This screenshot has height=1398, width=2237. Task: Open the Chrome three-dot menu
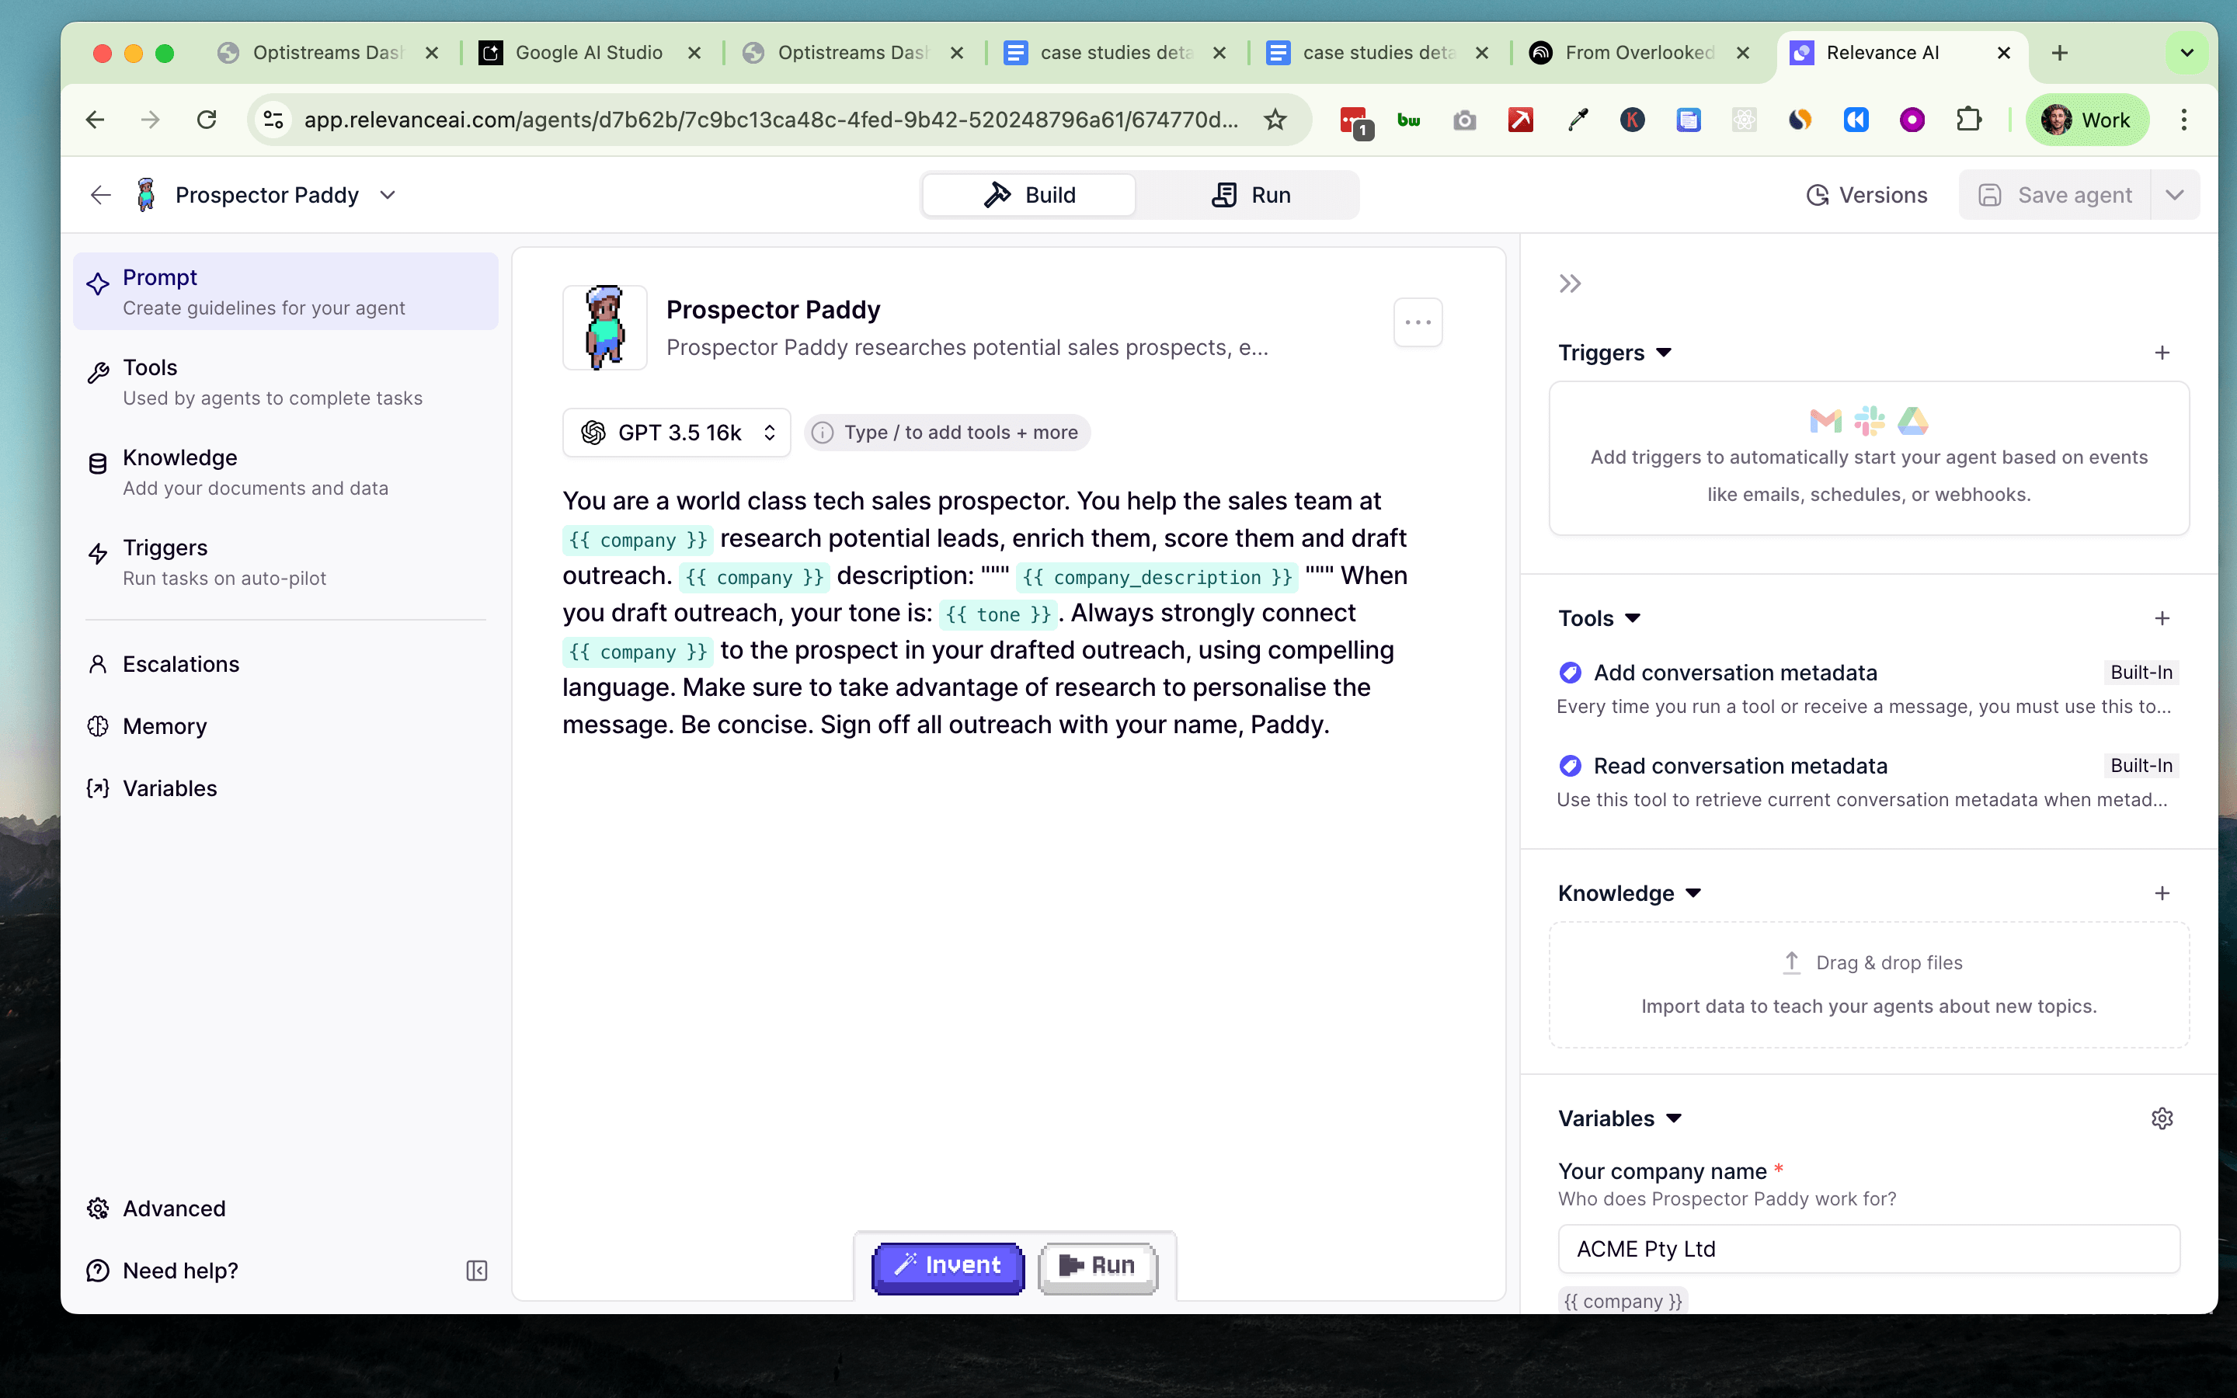pos(2184,120)
